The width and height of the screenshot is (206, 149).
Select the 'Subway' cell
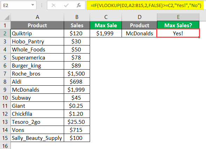pos(37,98)
